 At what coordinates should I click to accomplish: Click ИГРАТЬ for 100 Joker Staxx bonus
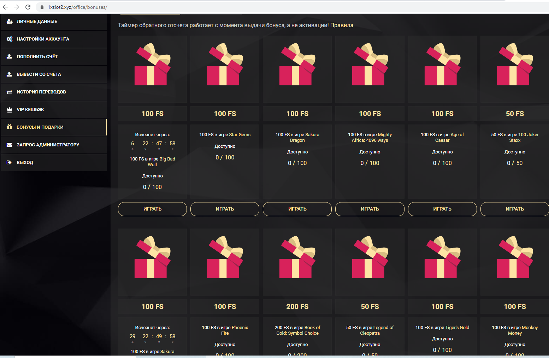tap(515, 209)
